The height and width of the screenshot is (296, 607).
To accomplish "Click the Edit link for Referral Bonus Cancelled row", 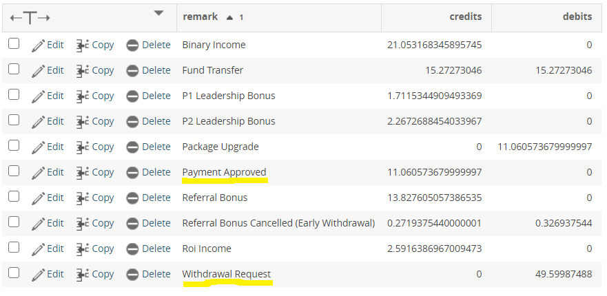I will 55,223.
